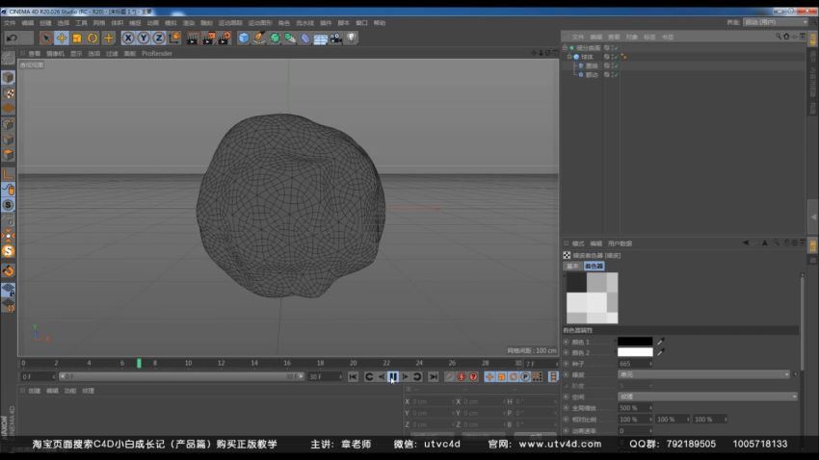Click the back arrow in Attribute Manager
Viewport: 819px width, 460px height.
coord(746,243)
